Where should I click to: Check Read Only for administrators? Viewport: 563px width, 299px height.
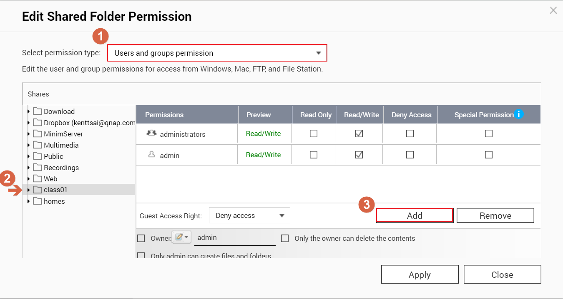point(314,133)
